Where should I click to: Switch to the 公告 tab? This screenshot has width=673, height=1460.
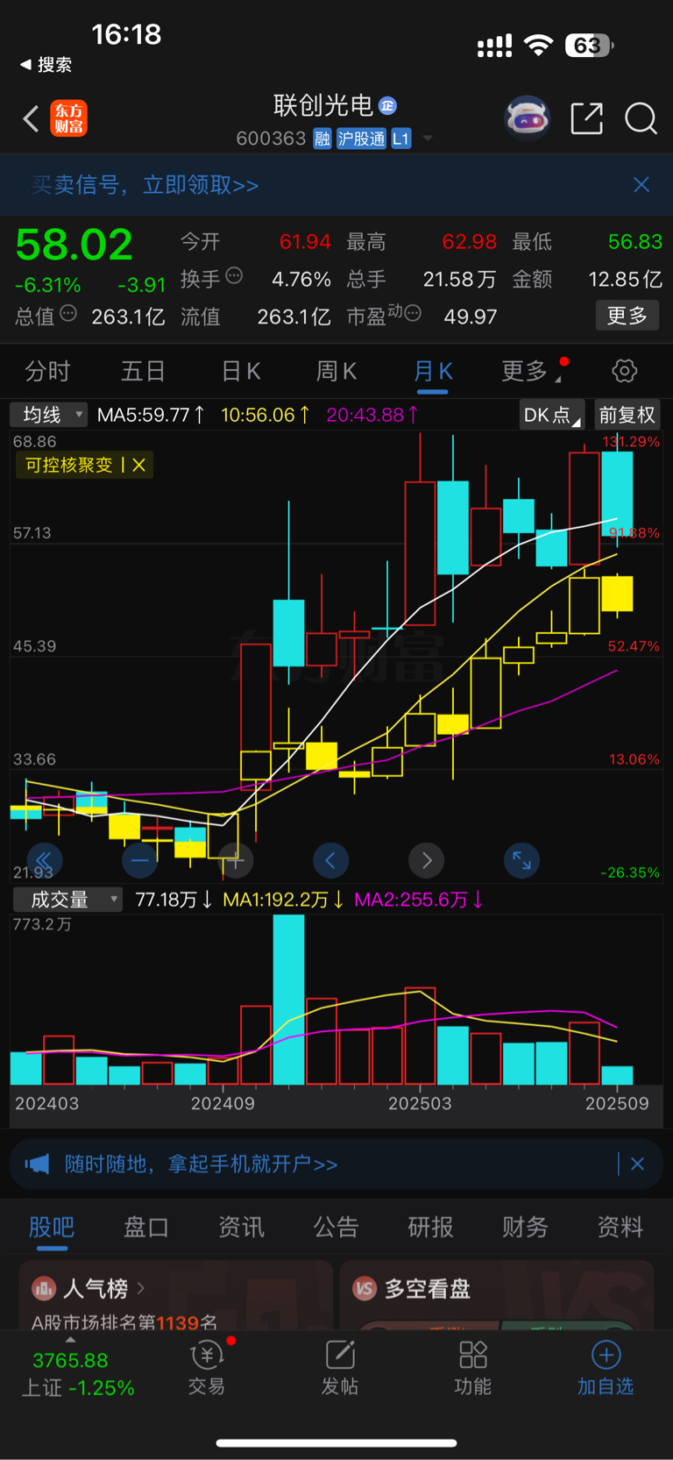(336, 1227)
